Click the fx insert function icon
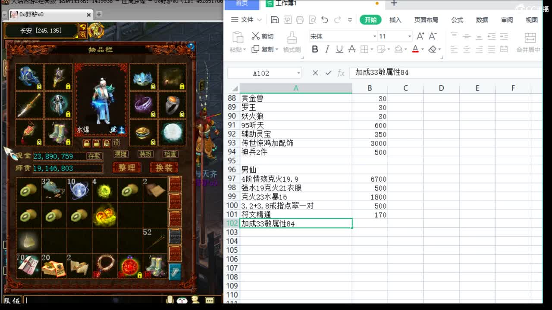Image resolution: width=552 pixels, height=310 pixels. (341, 73)
